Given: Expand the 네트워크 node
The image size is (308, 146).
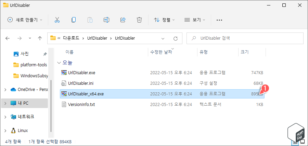Looking at the screenshot, I should pos(5,117).
